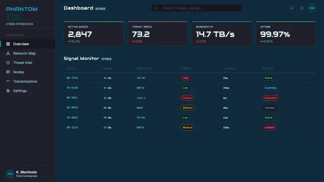324x182 pixels.
Task: Open Settings page
Action: click(x=28, y=91)
